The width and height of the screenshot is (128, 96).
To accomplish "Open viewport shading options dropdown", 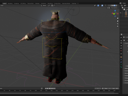I will tap(118, 6).
